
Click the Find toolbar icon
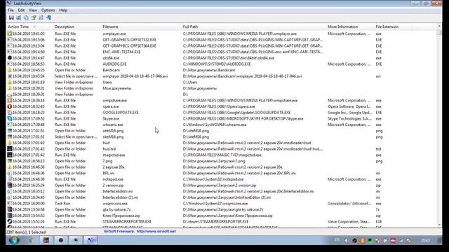(41, 17)
